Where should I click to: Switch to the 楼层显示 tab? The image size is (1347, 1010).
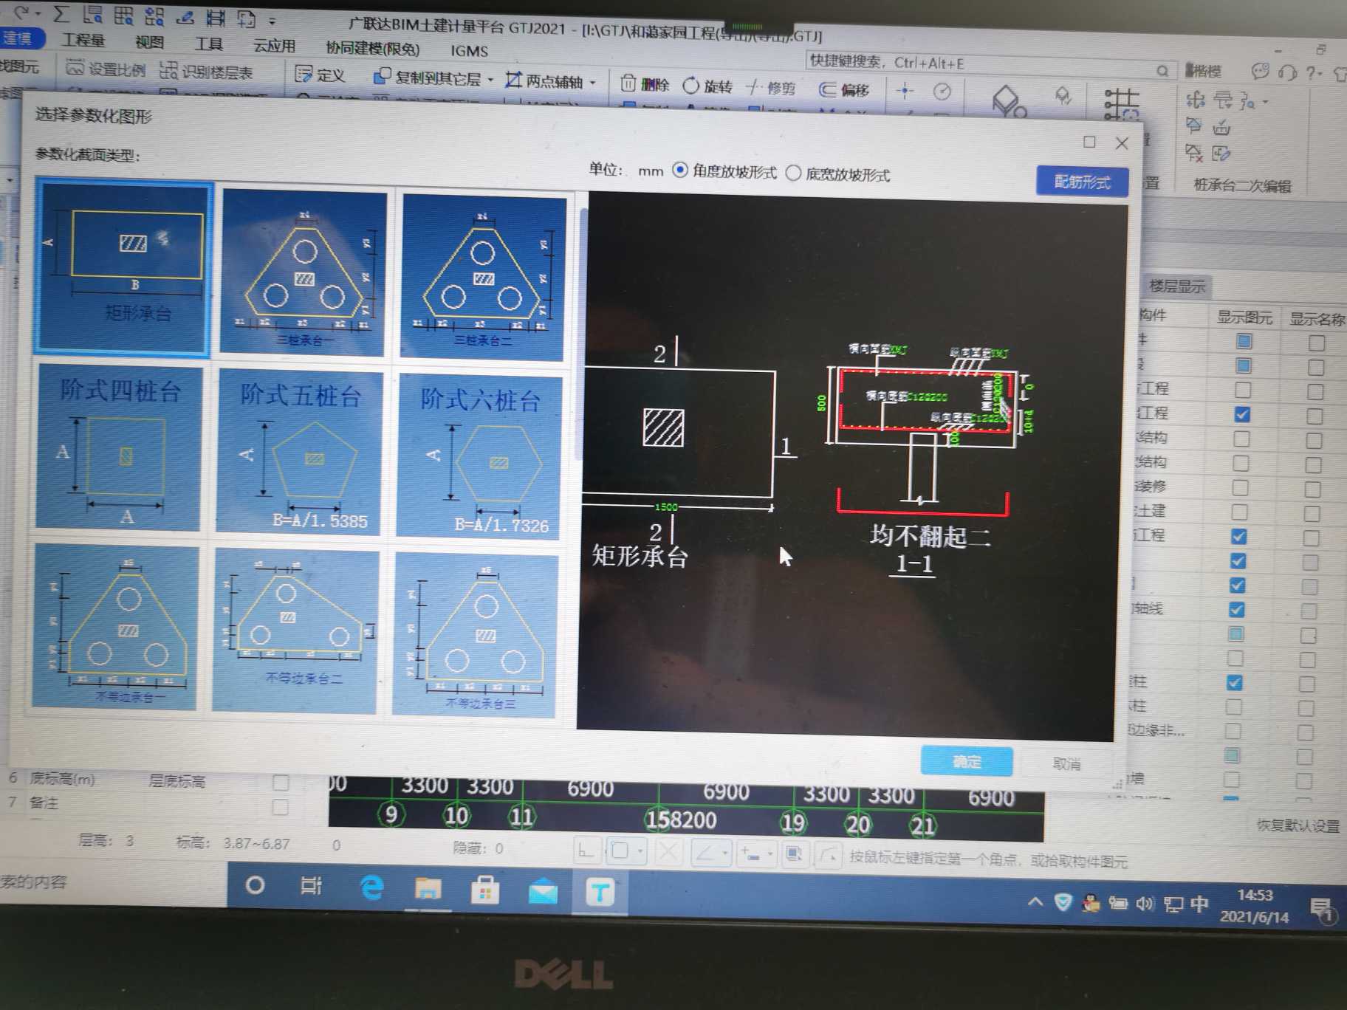[1176, 286]
